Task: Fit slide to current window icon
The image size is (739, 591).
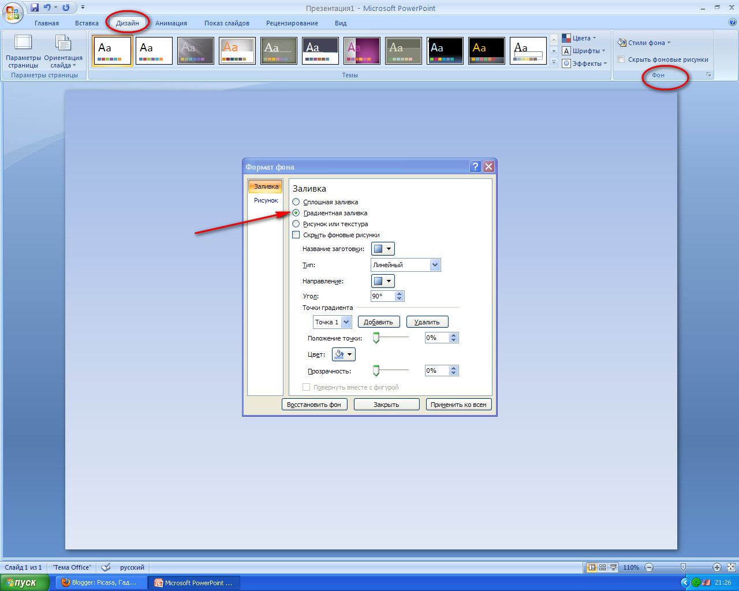Action: point(731,567)
